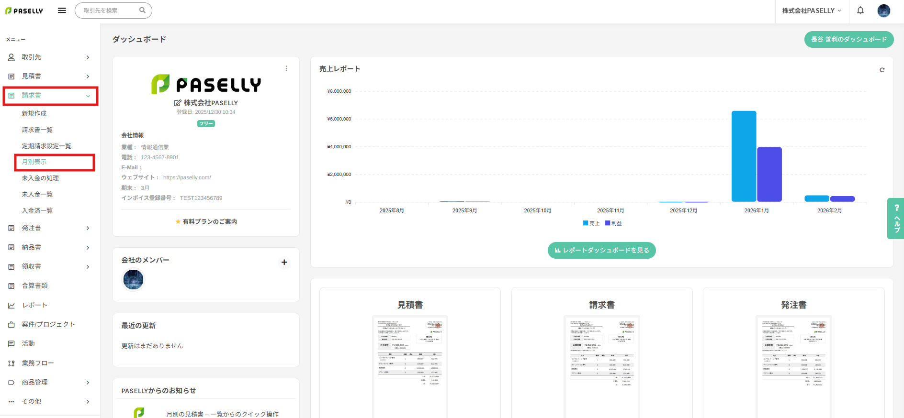This screenshot has width=904, height=418.
Task: Open the user avatar menu
Action: pos(883,11)
